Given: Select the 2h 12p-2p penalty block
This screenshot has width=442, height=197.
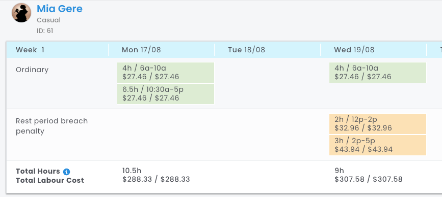Looking at the screenshot, I should pos(378,124).
